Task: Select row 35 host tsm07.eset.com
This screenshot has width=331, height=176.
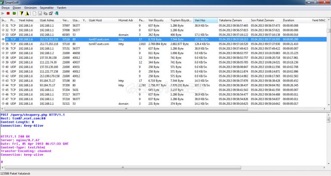Action: click(99, 44)
